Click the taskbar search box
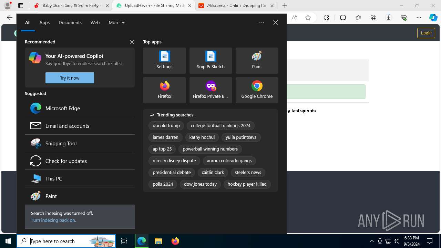The height and width of the screenshot is (248, 441). (66, 241)
